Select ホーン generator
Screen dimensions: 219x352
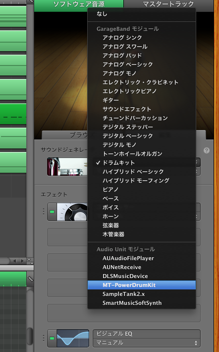pyautogui.click(x=142, y=216)
